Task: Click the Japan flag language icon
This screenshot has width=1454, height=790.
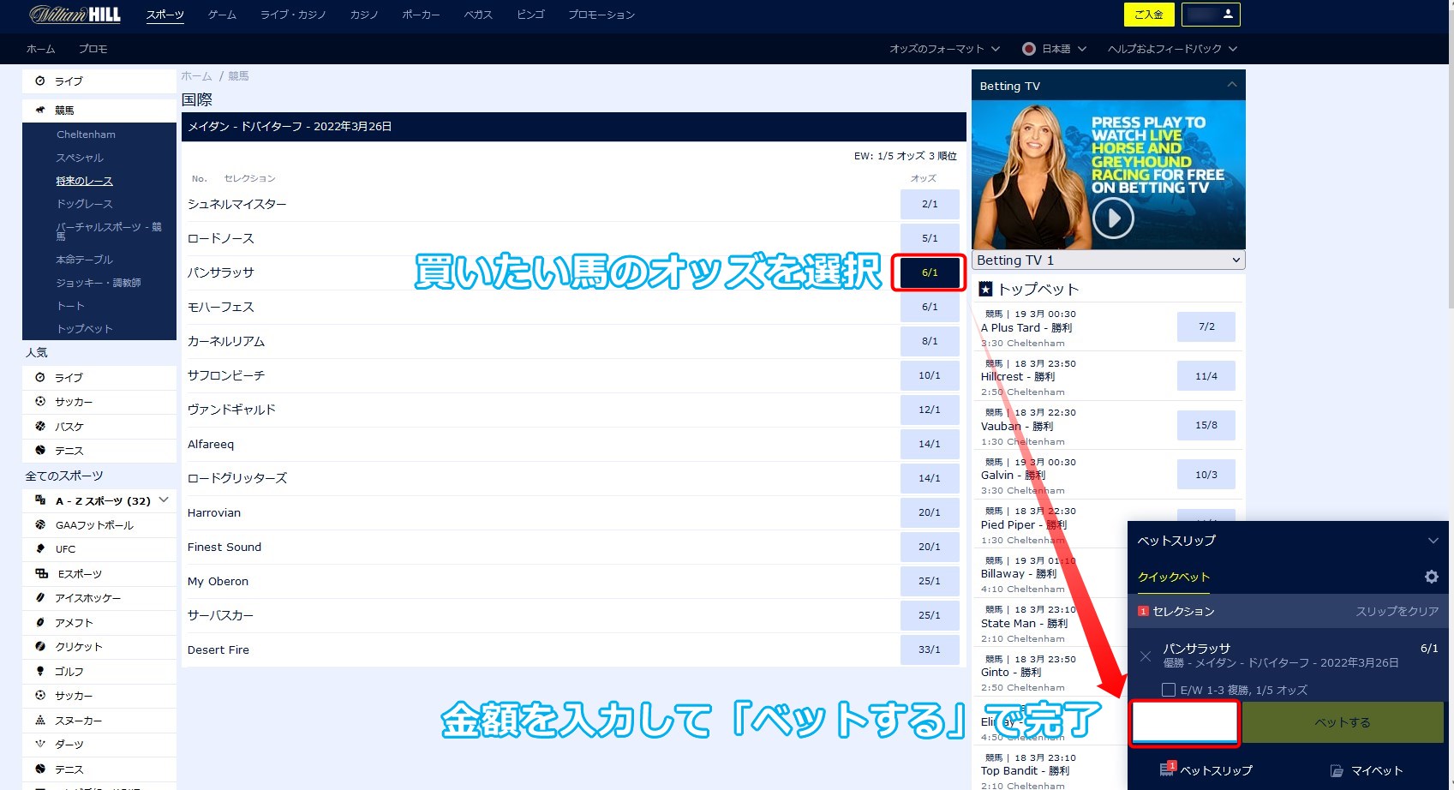Action: pos(1029,49)
